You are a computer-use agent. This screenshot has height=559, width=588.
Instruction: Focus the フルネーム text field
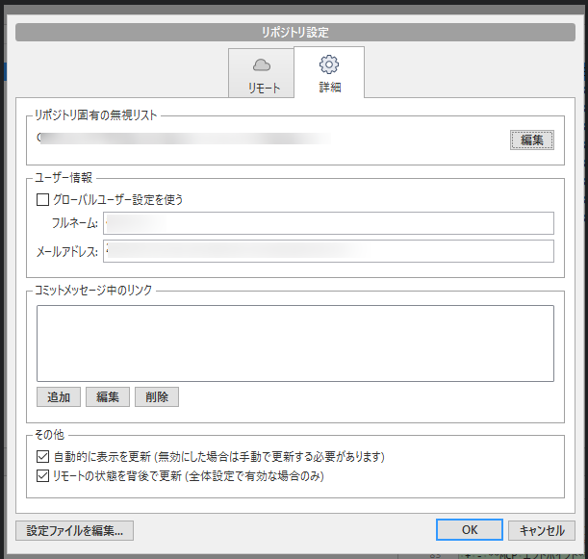pyautogui.click(x=329, y=223)
